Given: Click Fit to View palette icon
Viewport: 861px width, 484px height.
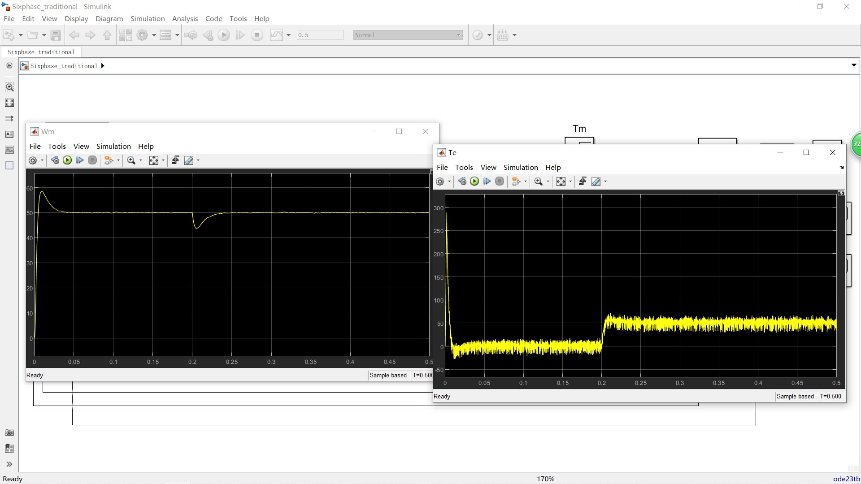Looking at the screenshot, I should tap(9, 103).
